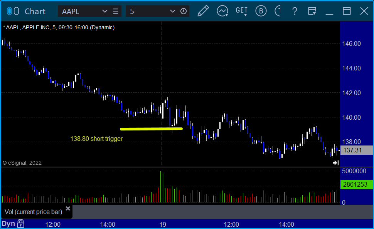Click the 144.00 price axis label
Viewport: 374px width, 229px height.
(351, 69)
